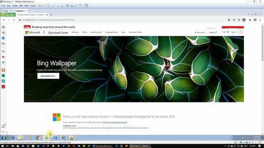Select the Download Visual C++ browser tab
Viewport: 264px width, 148px height.
click(x=31, y=15)
